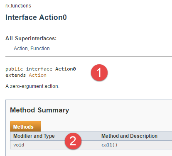Viewport: 172px width, 156px height.
Task: Click the red circle badge numbered 1
Action: [x=99, y=73]
